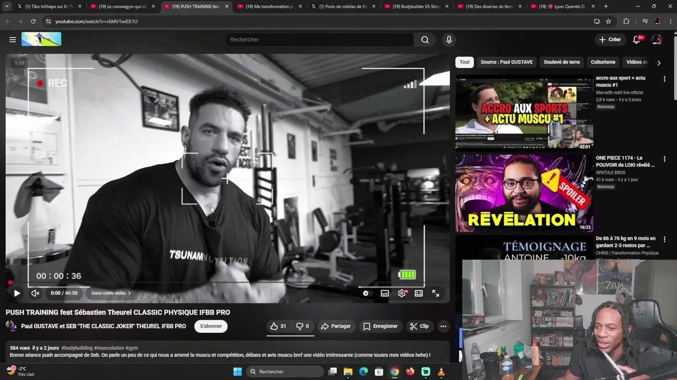Image resolution: width=677 pixels, height=380 pixels.
Task: Reload the page
Action: tap(33, 21)
